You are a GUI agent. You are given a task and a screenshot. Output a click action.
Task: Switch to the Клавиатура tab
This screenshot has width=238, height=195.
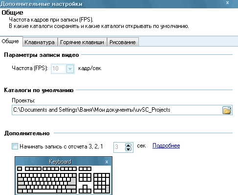click(x=40, y=42)
